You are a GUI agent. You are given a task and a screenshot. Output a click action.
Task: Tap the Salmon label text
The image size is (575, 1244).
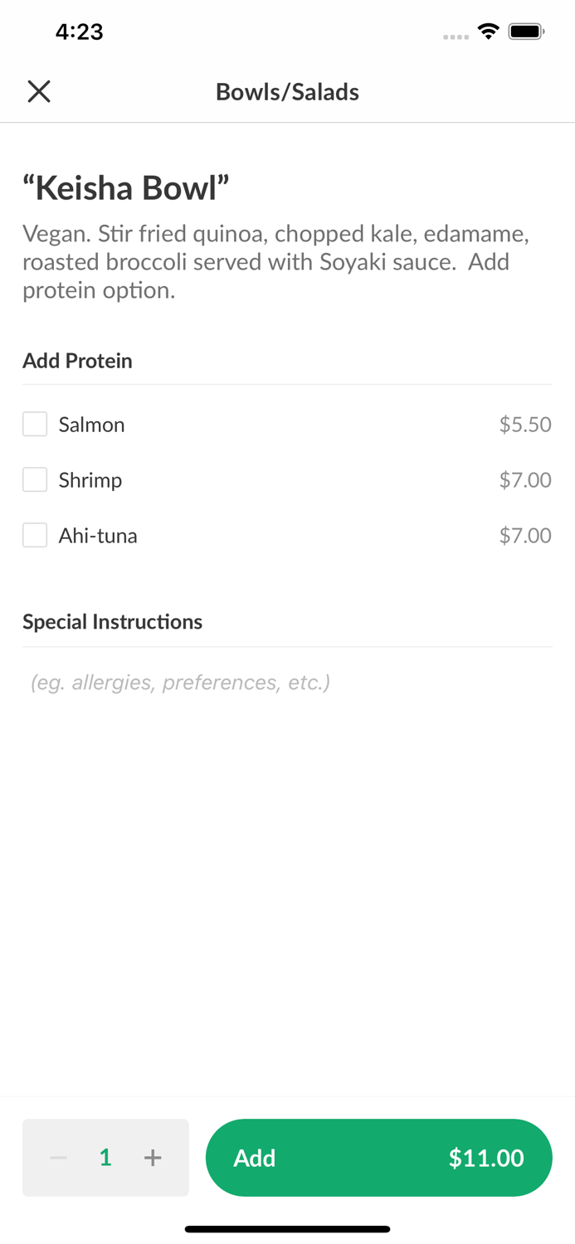[x=91, y=425]
